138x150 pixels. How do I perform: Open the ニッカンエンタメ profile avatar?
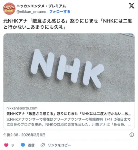(x=9, y=9)
